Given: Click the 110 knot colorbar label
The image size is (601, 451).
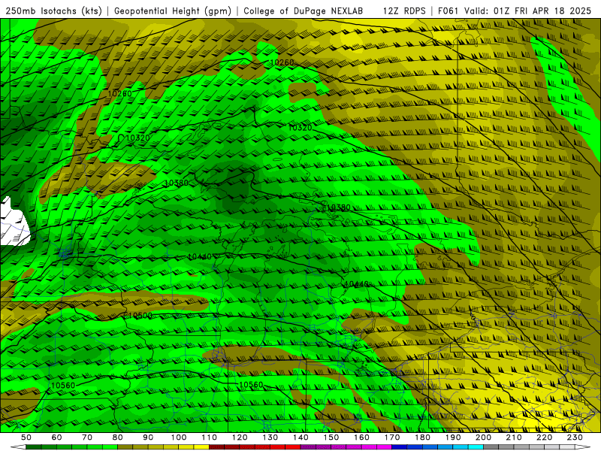Looking at the screenshot, I should [210, 437].
